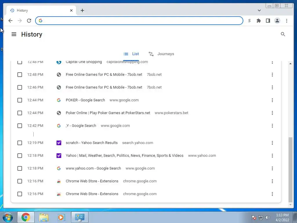Open Windows Explorer from the taskbar
This screenshot has width=297, height=223.
click(44, 217)
